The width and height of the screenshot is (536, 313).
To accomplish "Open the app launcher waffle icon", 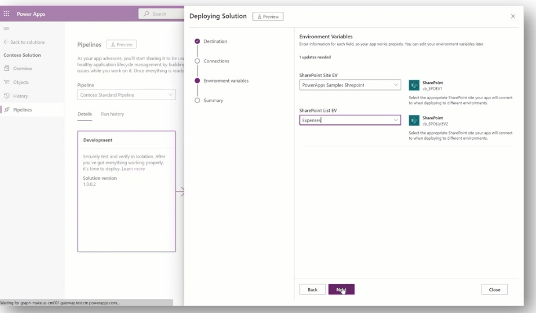I will coord(6,14).
